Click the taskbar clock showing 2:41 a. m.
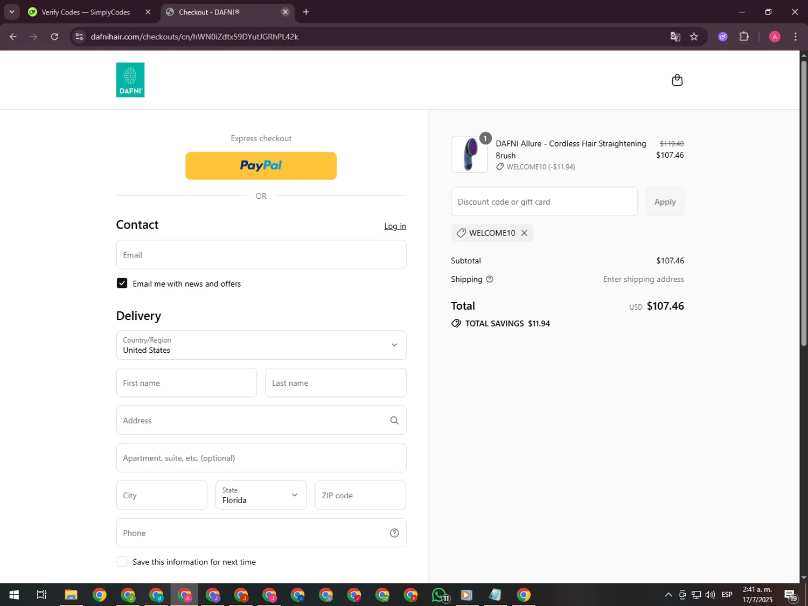808x606 pixels. (757, 595)
